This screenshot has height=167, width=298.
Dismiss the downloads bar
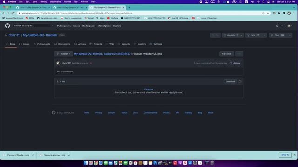pyautogui.click(x=295, y=155)
